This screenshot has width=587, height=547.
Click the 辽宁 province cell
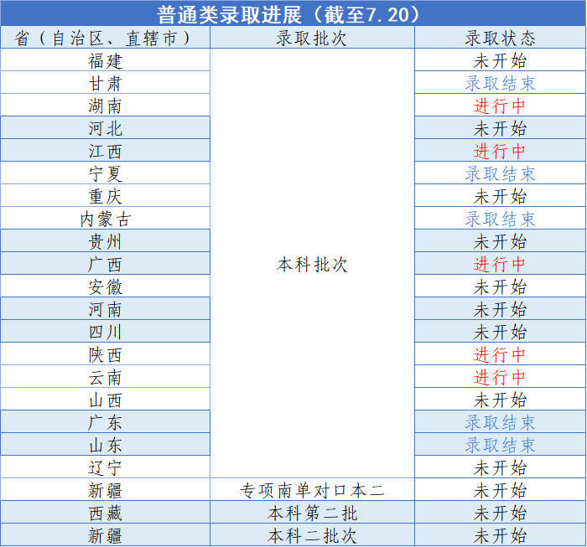[x=105, y=467]
